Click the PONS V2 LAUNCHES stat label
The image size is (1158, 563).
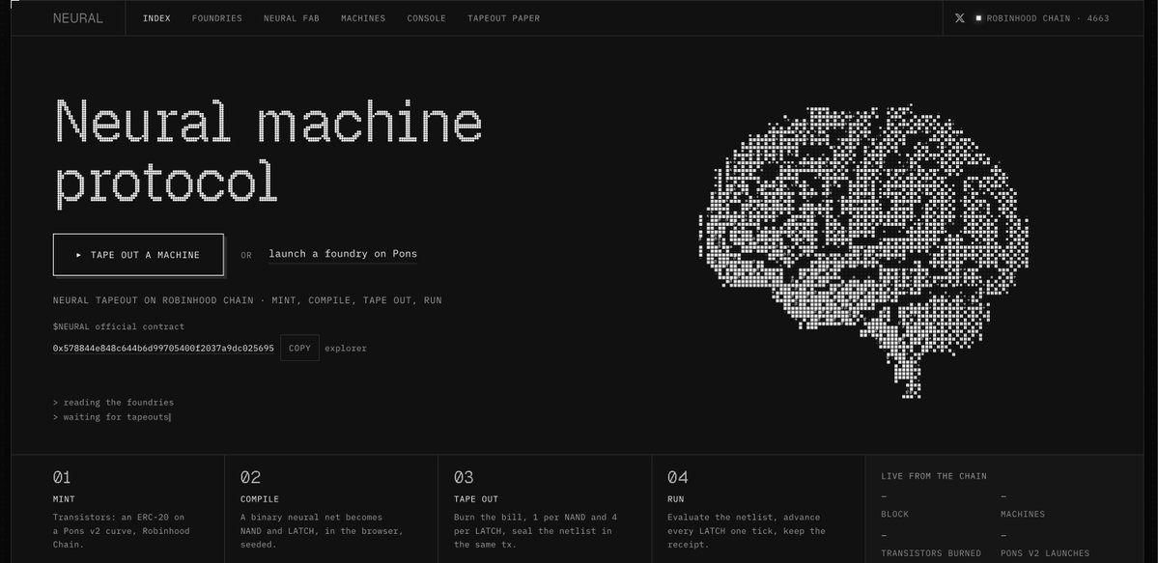1045,553
